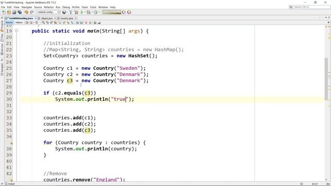Click the //Remove comment line
Image resolution: width=331 pixels, height=186 pixels.
[x=55, y=174]
